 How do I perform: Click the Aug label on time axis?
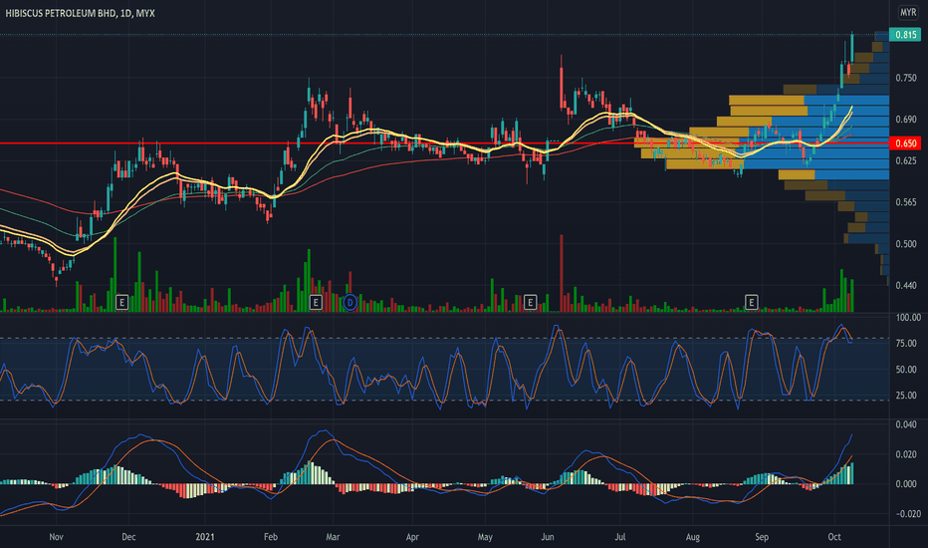point(692,537)
